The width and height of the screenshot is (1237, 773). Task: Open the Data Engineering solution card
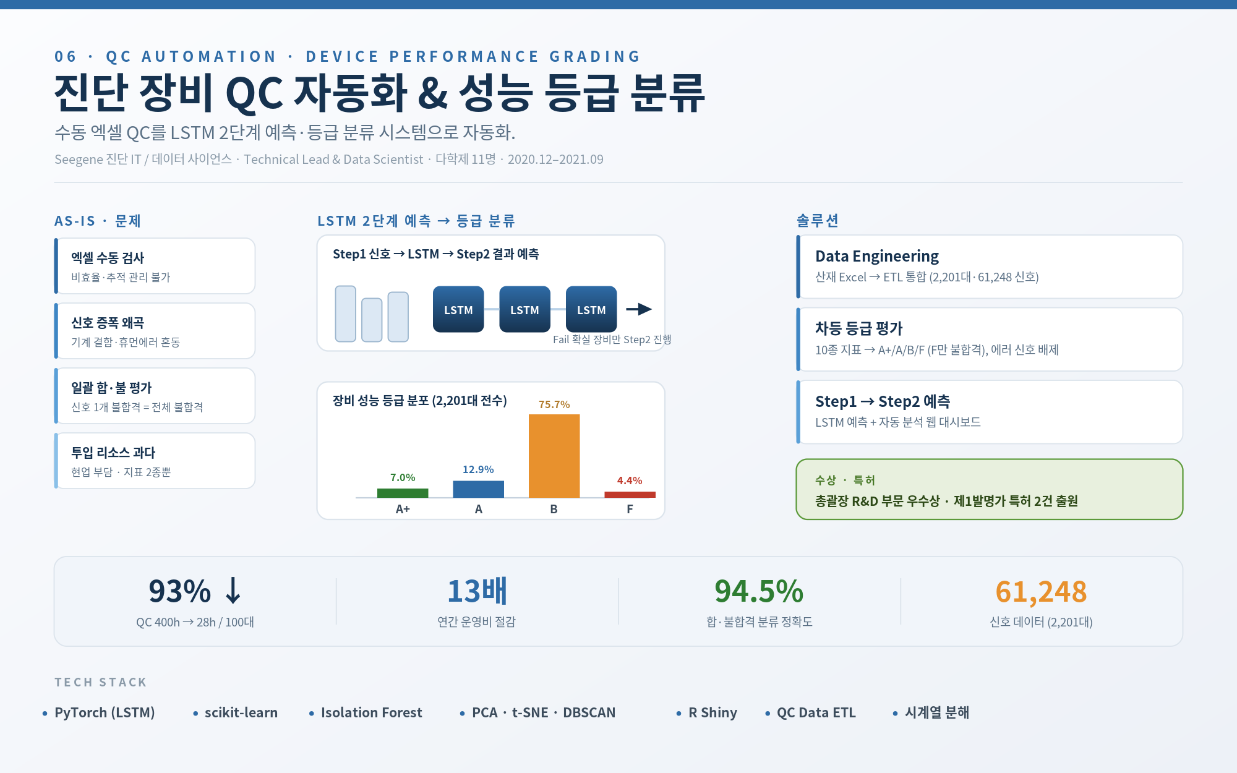tap(990, 267)
